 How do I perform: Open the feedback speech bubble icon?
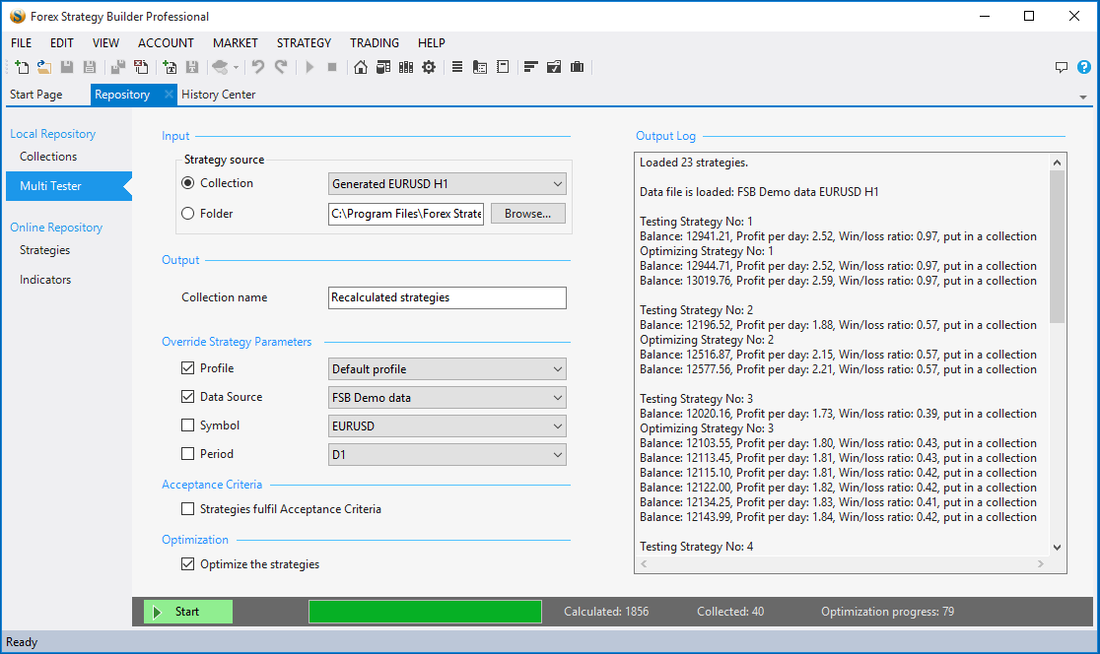click(1062, 67)
